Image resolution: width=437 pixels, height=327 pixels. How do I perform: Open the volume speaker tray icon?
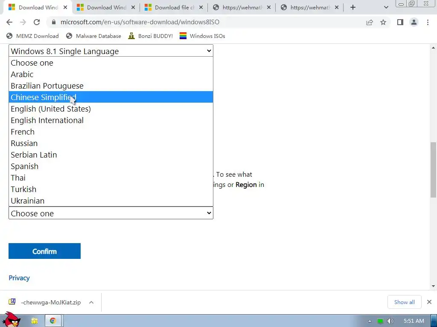390,321
